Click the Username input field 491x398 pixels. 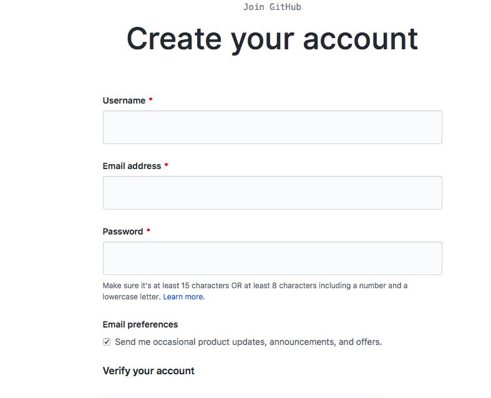point(272,127)
